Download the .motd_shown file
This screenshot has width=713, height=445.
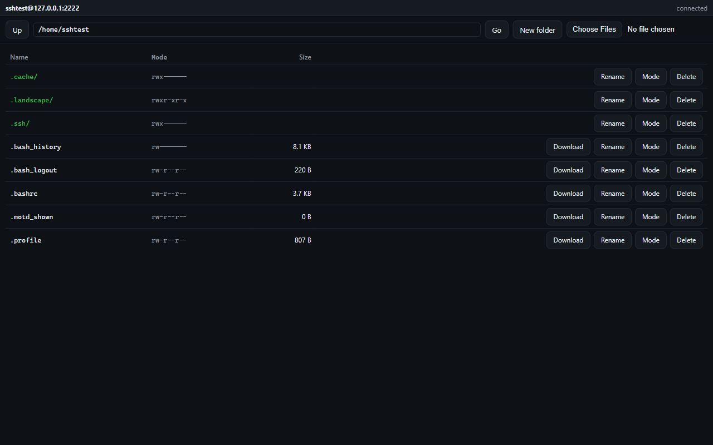click(x=568, y=217)
